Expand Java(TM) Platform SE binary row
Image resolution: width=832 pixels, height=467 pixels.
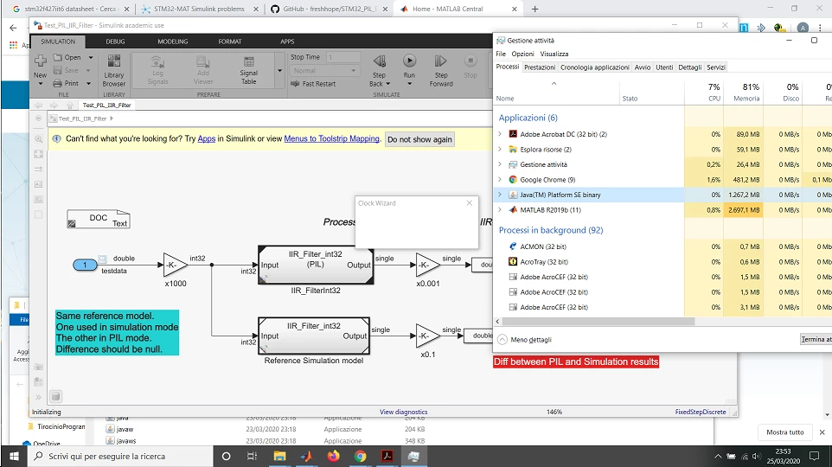(x=500, y=195)
